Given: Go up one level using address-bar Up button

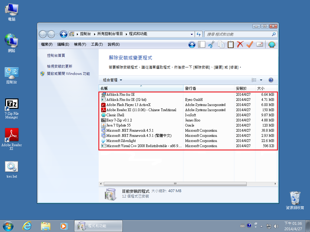Looking at the screenshot, I should [x=64, y=34].
